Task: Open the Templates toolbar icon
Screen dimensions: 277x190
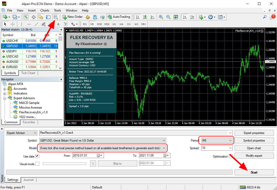Action: (x=221, y=17)
